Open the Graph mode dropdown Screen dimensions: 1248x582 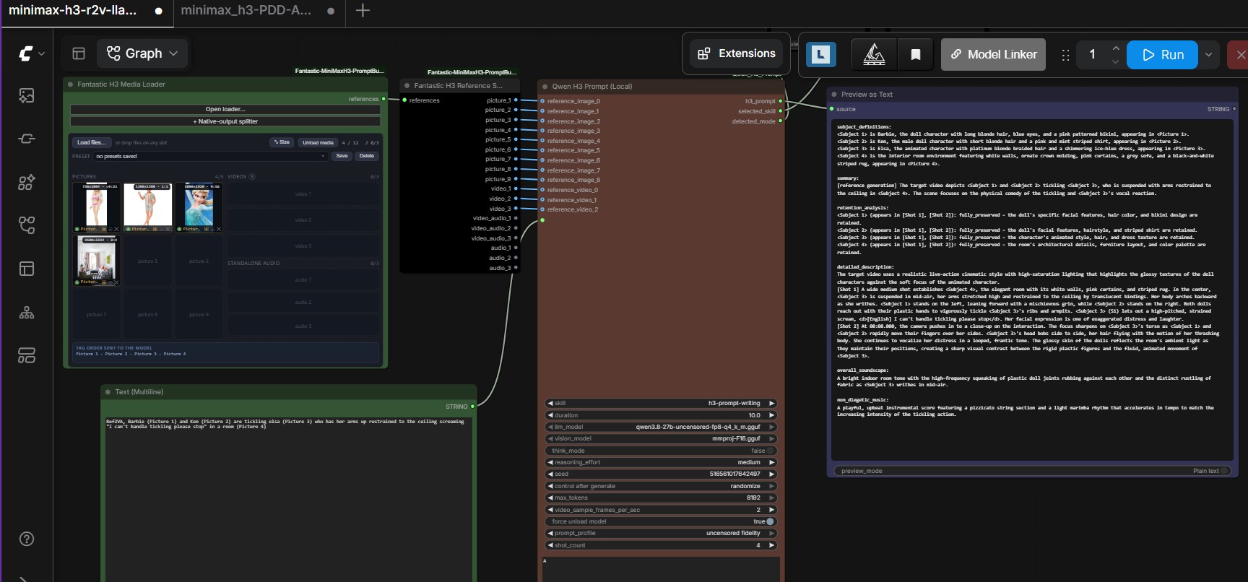coord(142,53)
